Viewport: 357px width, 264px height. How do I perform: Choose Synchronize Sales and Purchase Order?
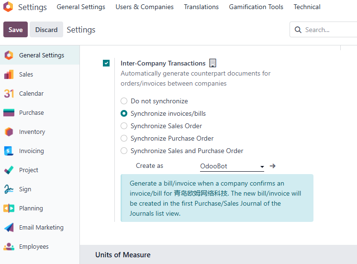tap(124, 151)
